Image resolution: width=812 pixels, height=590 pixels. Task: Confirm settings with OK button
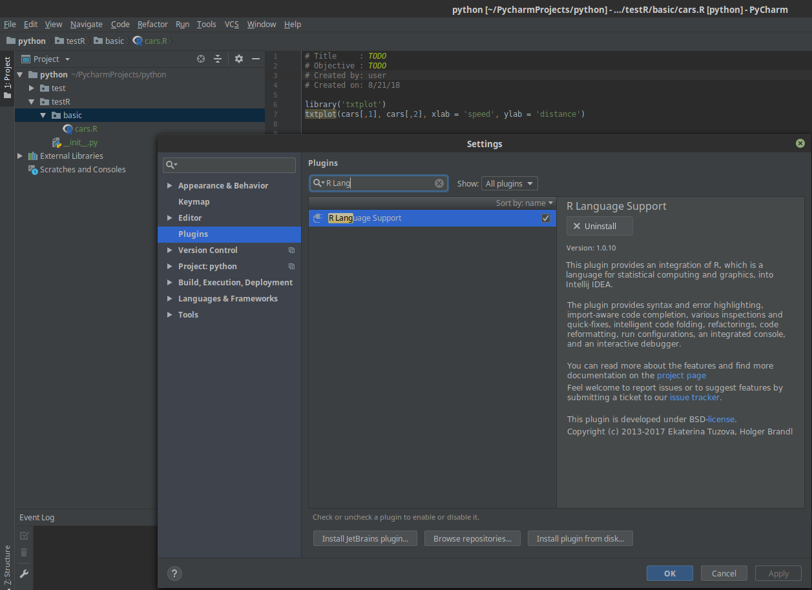point(670,573)
